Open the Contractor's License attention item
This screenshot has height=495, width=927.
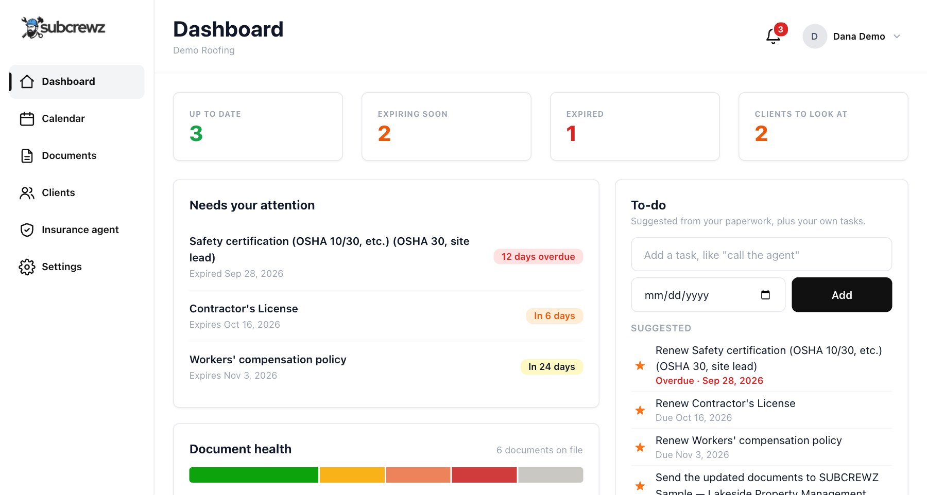tap(386, 316)
